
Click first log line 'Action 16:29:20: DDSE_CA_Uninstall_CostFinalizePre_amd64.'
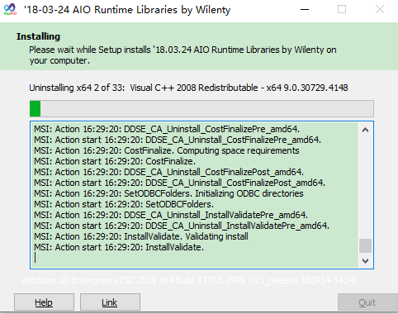(x=167, y=129)
